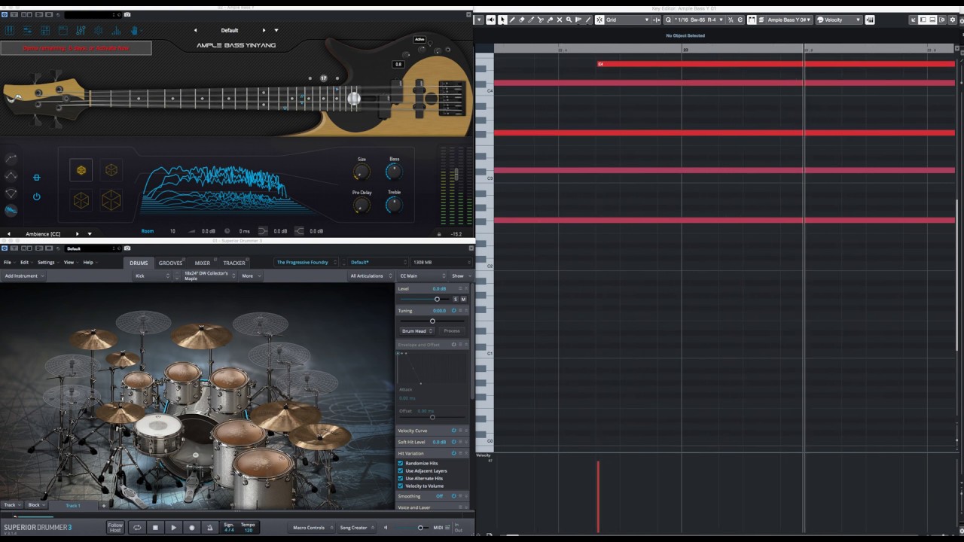The width and height of the screenshot is (964, 542).
Task: Click the C4 red note in piano roll
Action: point(776,64)
